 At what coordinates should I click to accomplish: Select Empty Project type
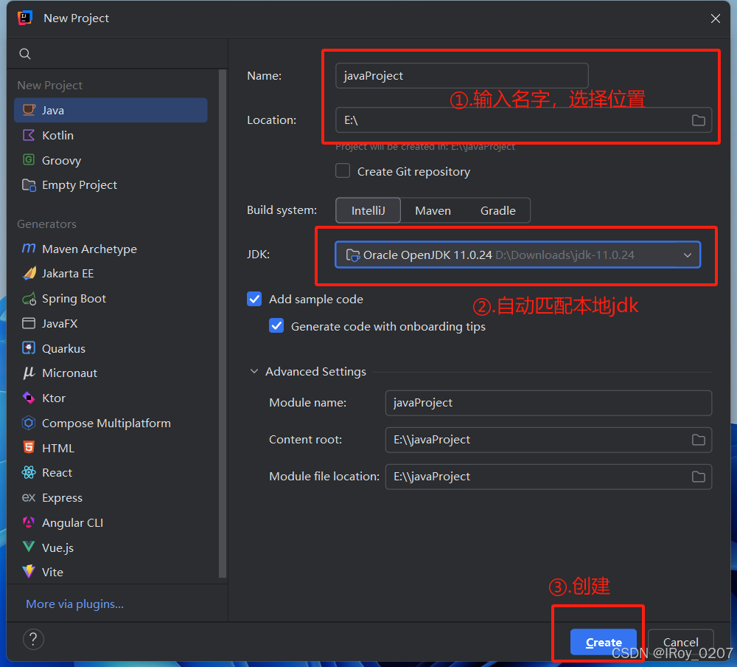(111, 185)
